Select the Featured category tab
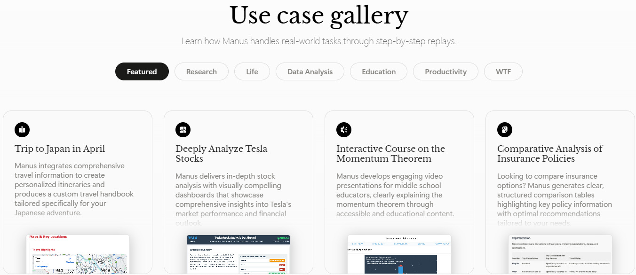 (x=142, y=71)
